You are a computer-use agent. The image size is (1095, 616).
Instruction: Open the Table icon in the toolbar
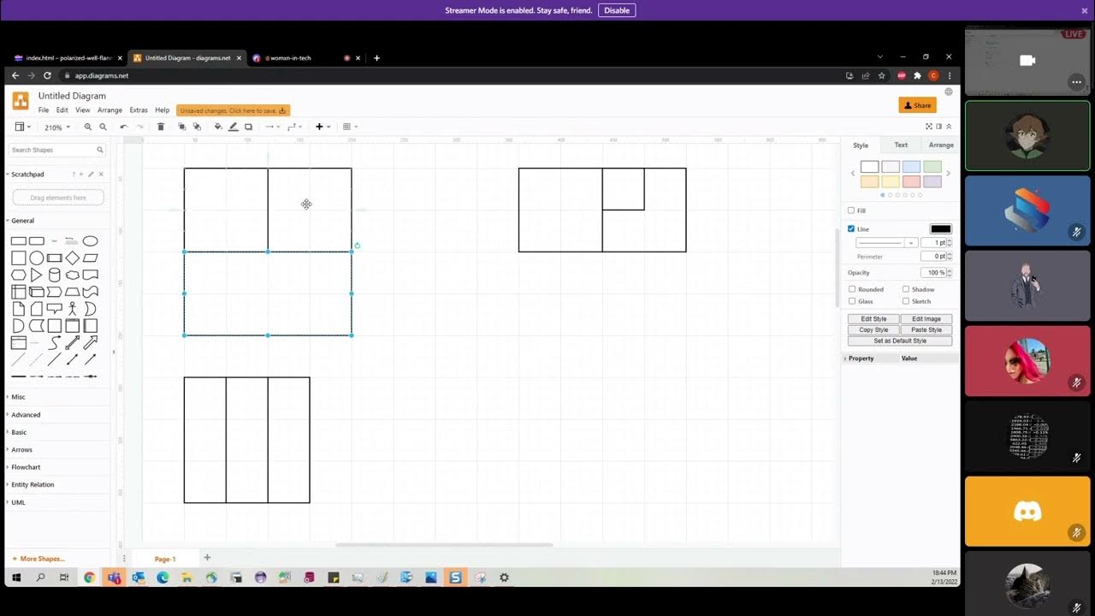pos(346,126)
